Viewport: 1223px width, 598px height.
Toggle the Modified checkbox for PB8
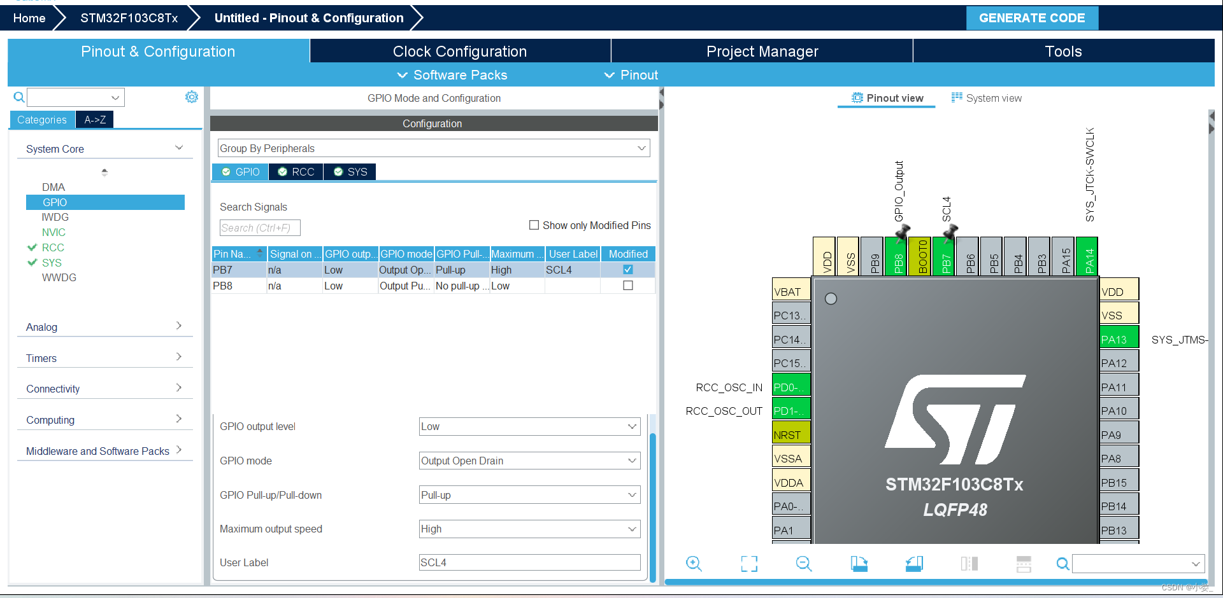[628, 286]
